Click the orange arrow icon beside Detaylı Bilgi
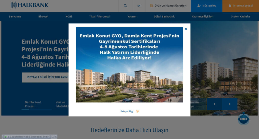 pyautogui.click(x=137, y=111)
